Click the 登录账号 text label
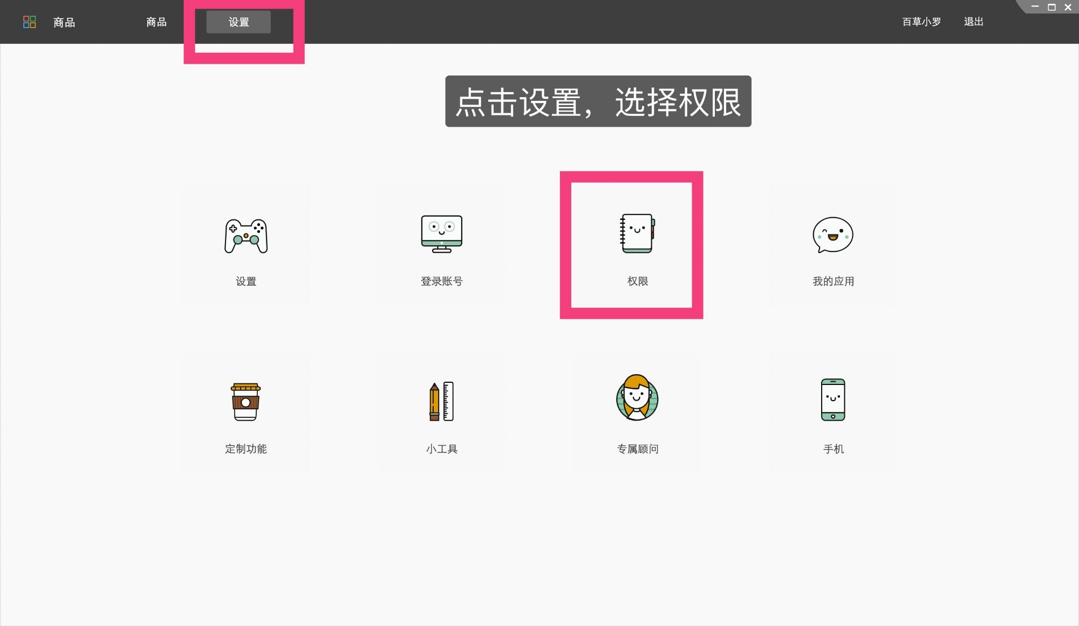Screen dimensions: 1079x626 [441, 281]
